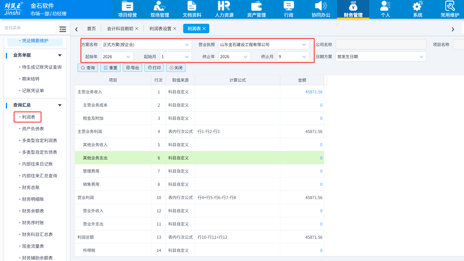Switch to the 会计科目期初 tab
This screenshot has width=464, height=261.
(x=120, y=28)
